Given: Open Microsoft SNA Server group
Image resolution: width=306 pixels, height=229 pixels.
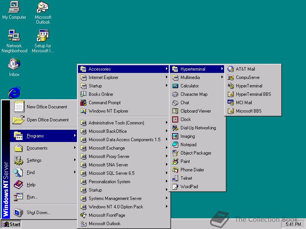Looking at the screenshot, I should 123,165.
